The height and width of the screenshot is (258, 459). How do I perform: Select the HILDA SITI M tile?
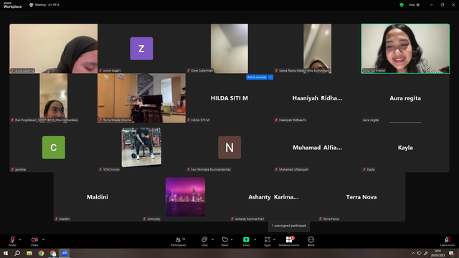pos(229,98)
